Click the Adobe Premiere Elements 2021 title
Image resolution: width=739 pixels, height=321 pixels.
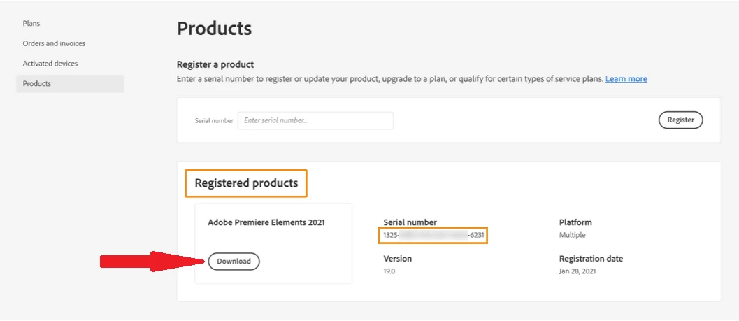(x=266, y=222)
